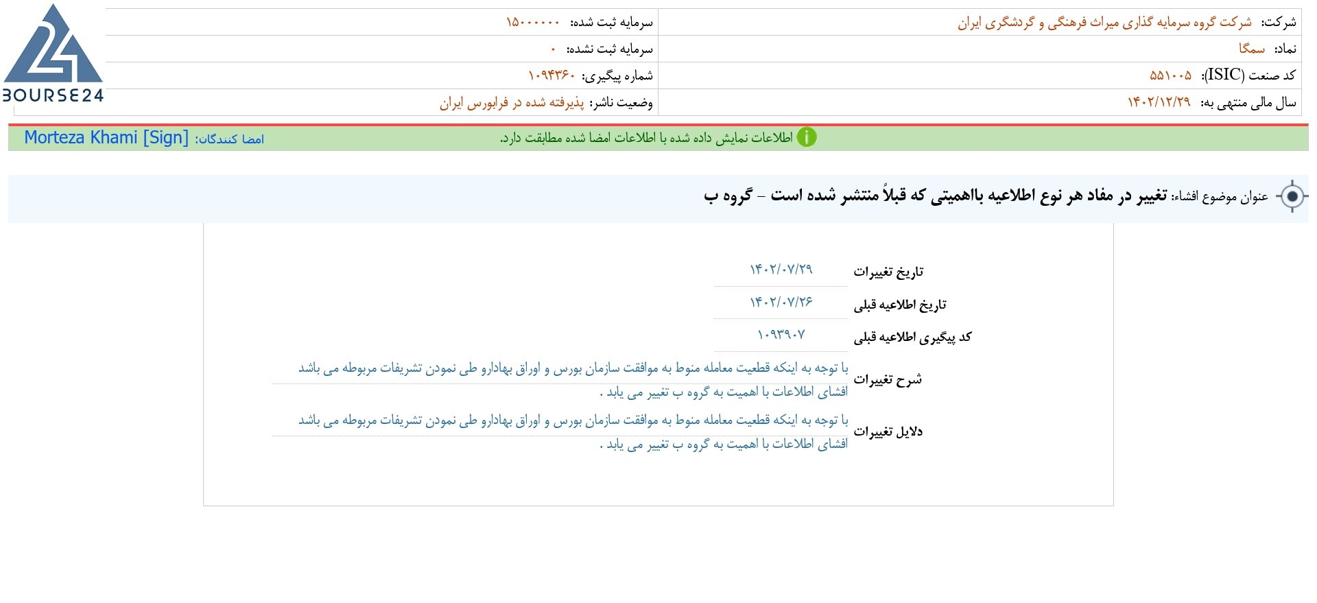Click the "تاریخ تغییرات" field label
The image size is (1317, 603).
888,272
